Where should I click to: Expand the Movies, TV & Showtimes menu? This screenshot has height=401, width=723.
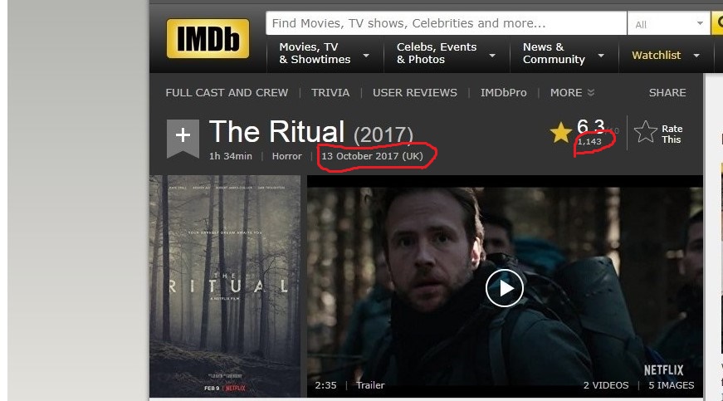click(366, 56)
